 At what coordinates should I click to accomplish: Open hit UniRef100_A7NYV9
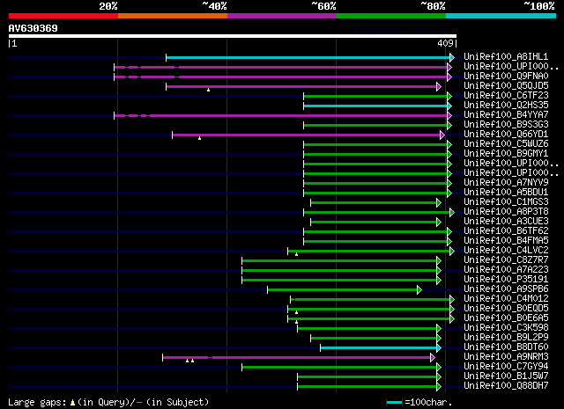pyautogui.click(x=506, y=183)
